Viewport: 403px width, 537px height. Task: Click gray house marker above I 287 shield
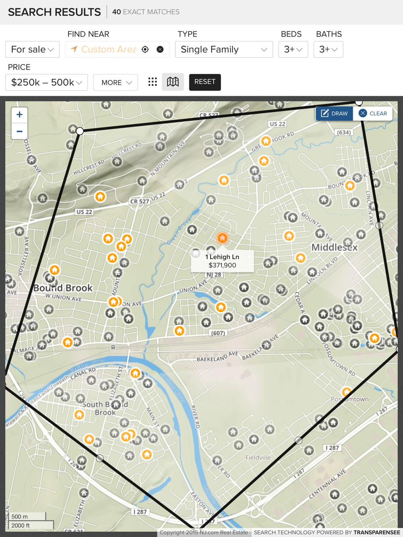333,423
